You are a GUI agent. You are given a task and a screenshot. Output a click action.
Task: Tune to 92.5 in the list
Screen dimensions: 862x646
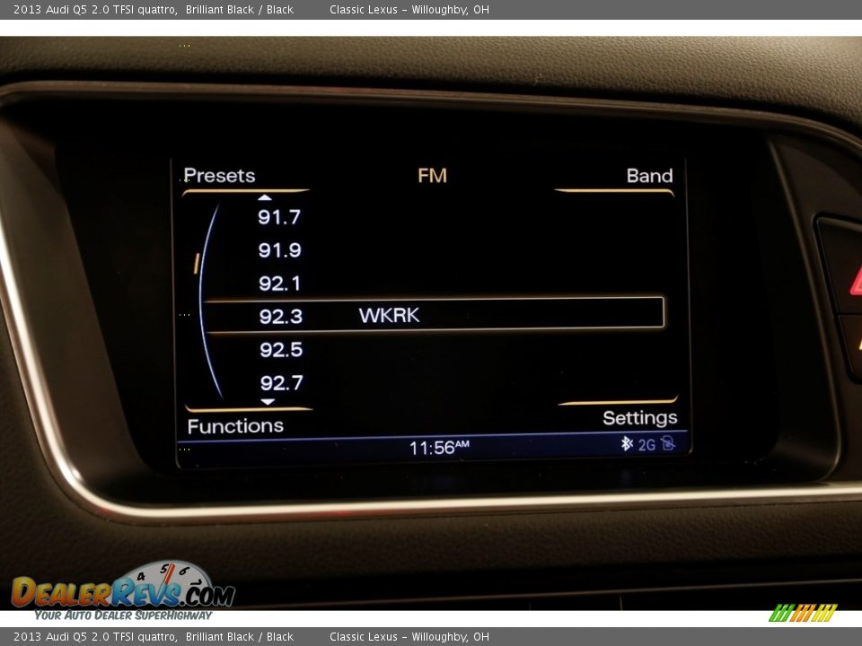281,350
